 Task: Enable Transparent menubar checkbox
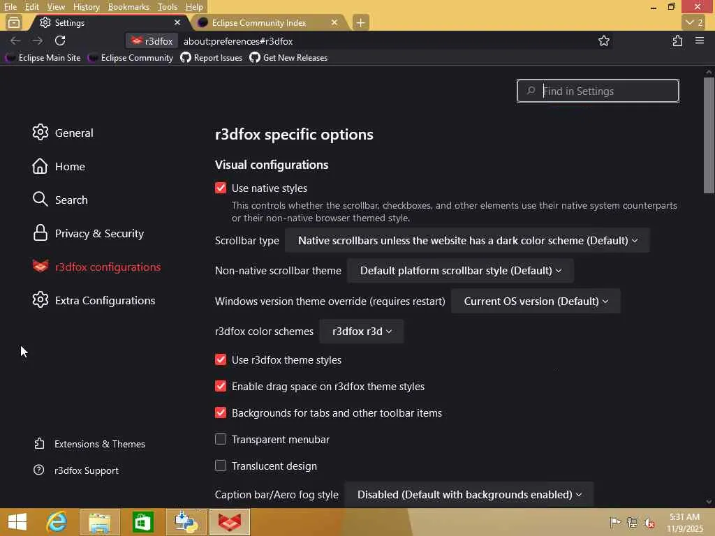(221, 439)
